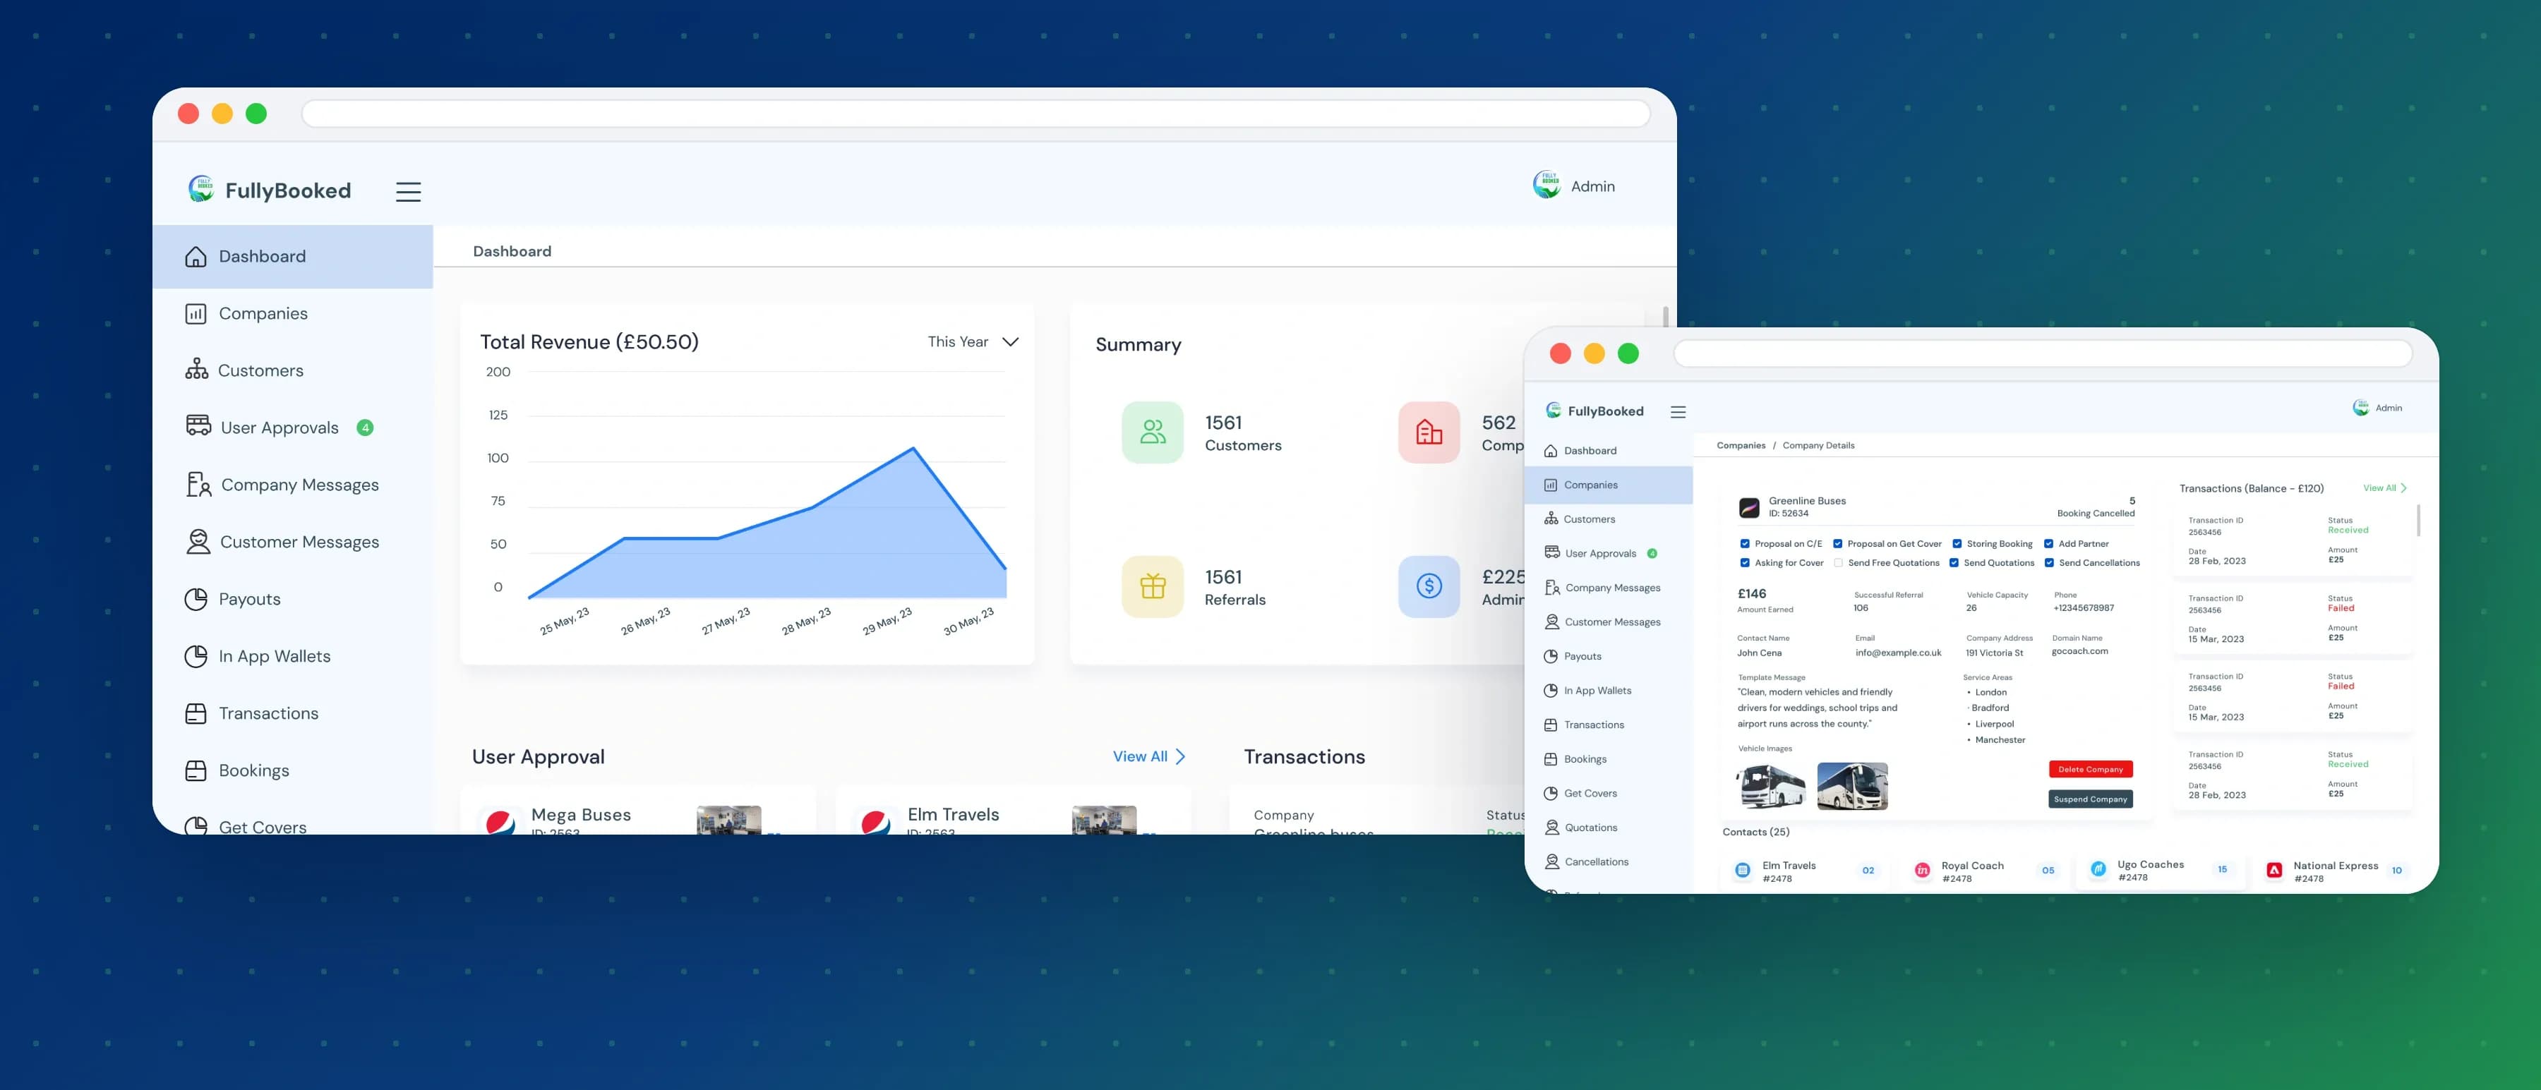Click the Company Messages icon in the large sidebar
The width and height of the screenshot is (2541, 1090).
tap(198, 484)
